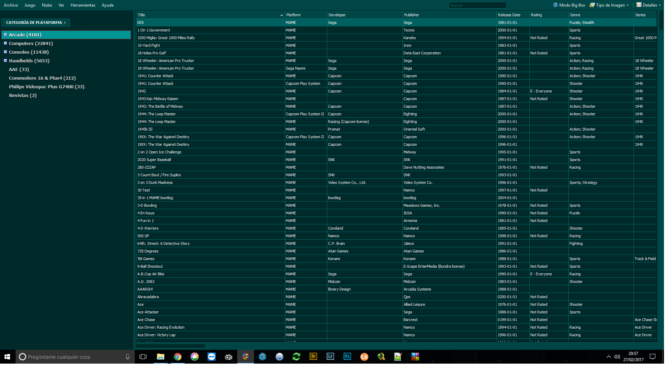665x374 pixels.
Task: Select "19XX: The War Against Destiny" MAME row
Action: coord(397,144)
